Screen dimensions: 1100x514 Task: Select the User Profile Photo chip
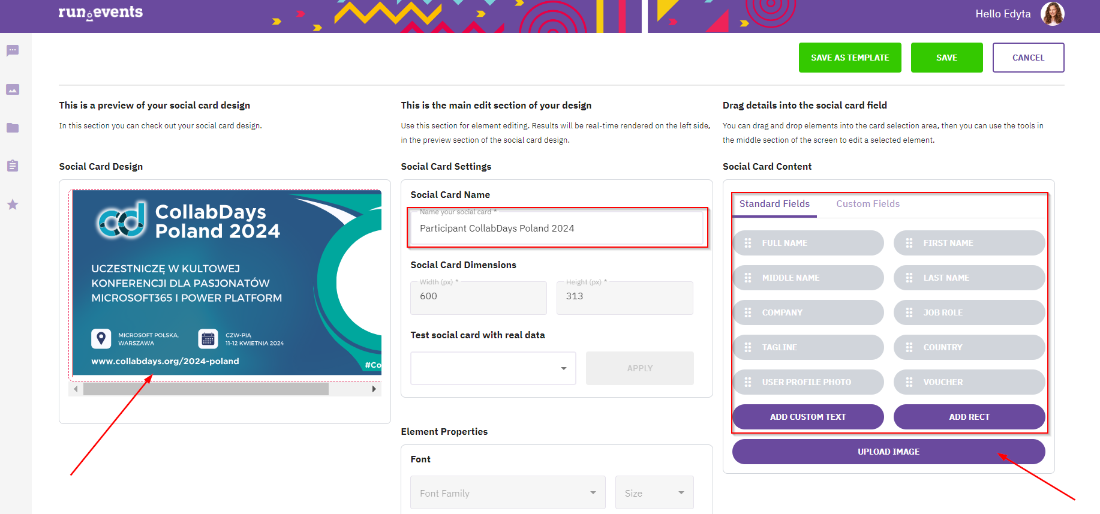tap(808, 382)
